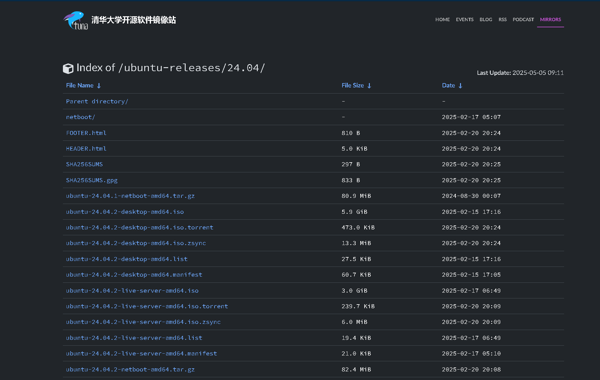Open the PODCAST navigation item

click(523, 20)
